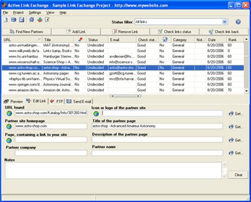The image size is (251, 202).
Task: Click the Find New Partners button
Action: [x=26, y=32]
